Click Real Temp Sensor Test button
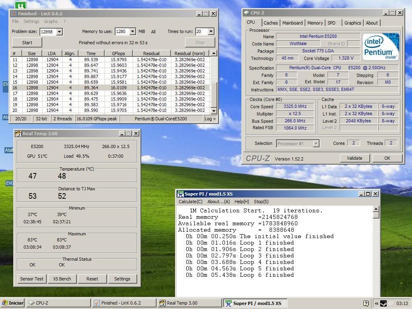Viewport: 412px width, 309px height. tap(32, 279)
